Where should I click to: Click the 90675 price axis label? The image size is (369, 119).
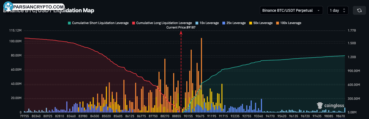pyautogui.click(x=200, y=116)
